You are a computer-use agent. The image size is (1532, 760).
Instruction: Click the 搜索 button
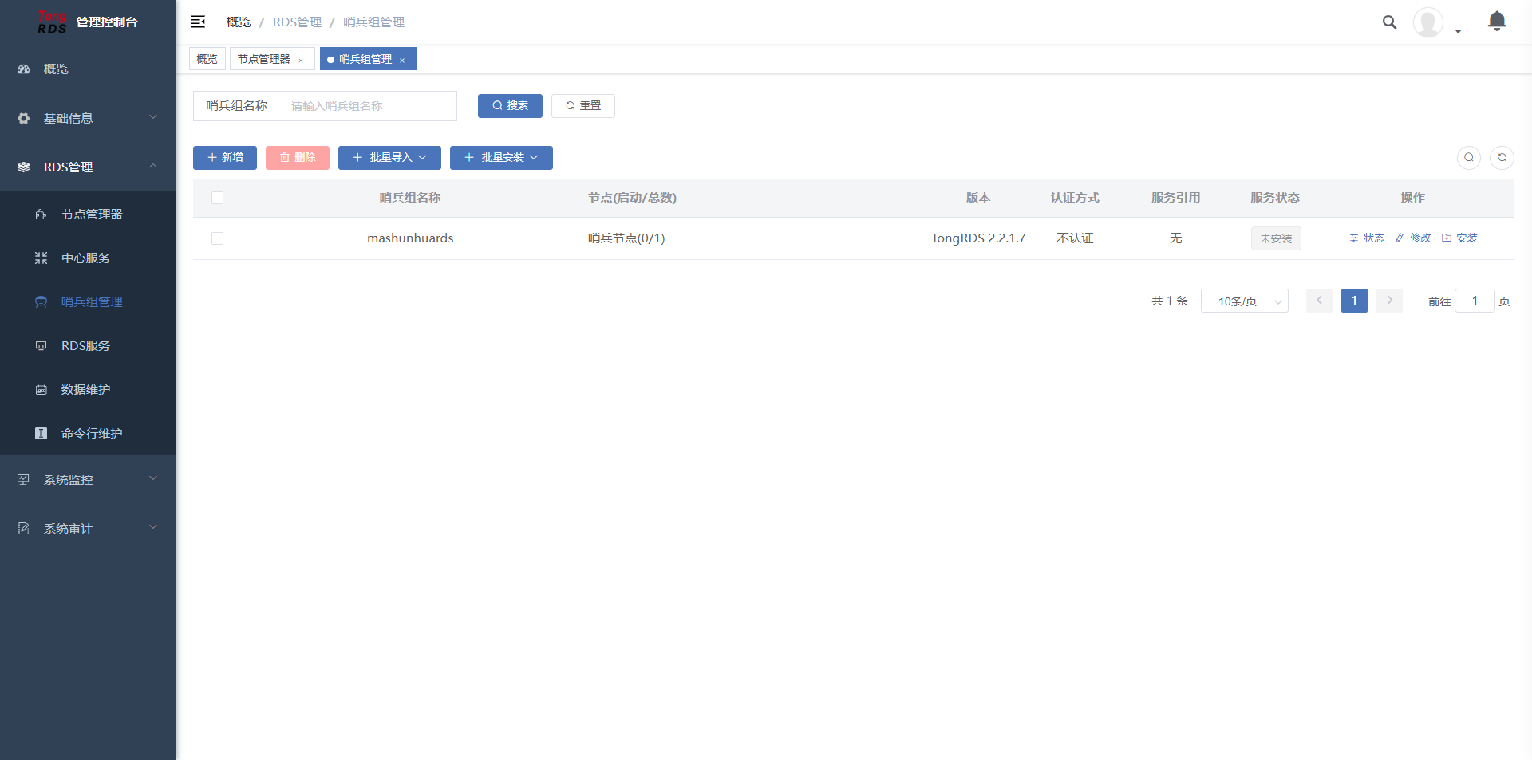510,106
